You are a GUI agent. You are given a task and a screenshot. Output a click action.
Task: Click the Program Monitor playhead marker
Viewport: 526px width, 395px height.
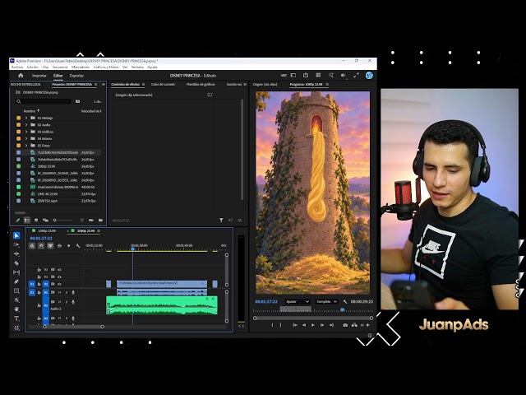343,309
